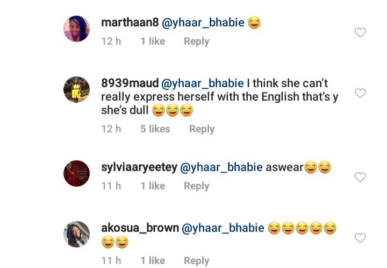Screen dimensions: 387x268
Task: View the 1 like on sylviaaryeetey's comment
Action: (x=153, y=186)
